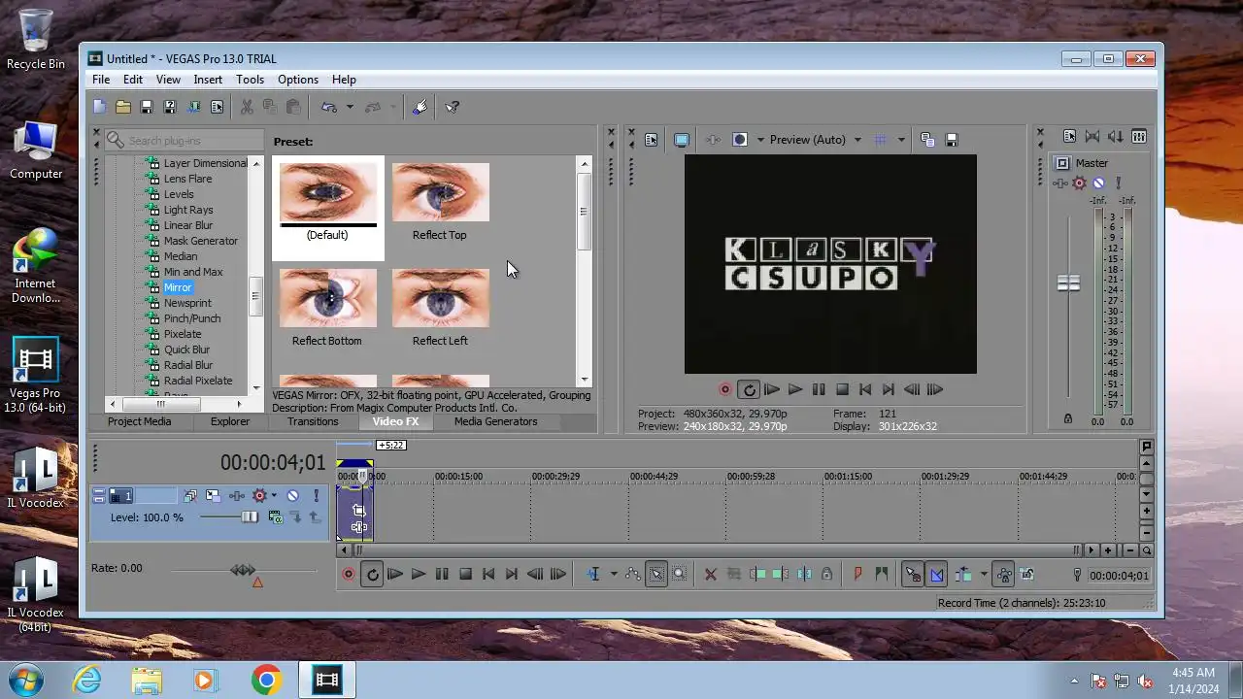The height and width of the screenshot is (699, 1243).
Task: Click Record button in the timeline transport
Action: [349, 575]
